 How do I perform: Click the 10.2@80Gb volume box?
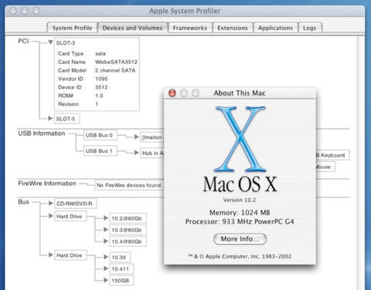(x=128, y=218)
